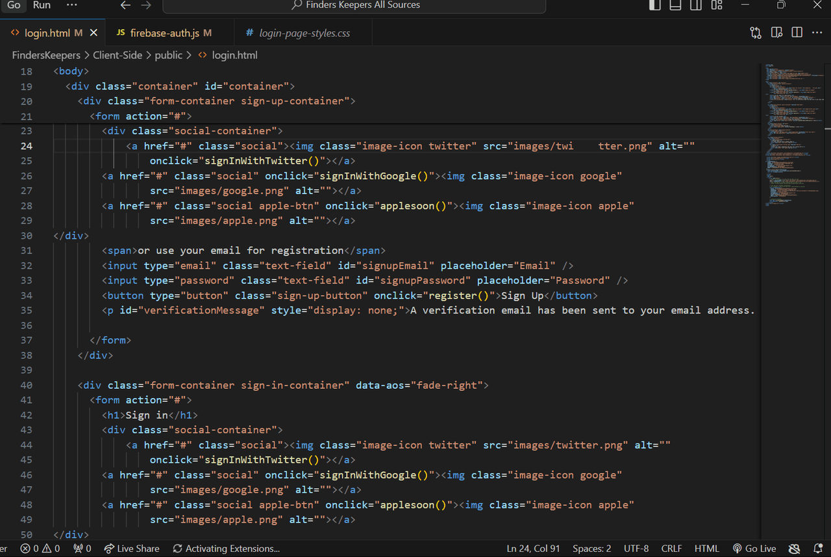Screen dimensions: 831x557
Task: Switch to the firebase-auth.js tab
Action: pyautogui.click(x=164, y=32)
